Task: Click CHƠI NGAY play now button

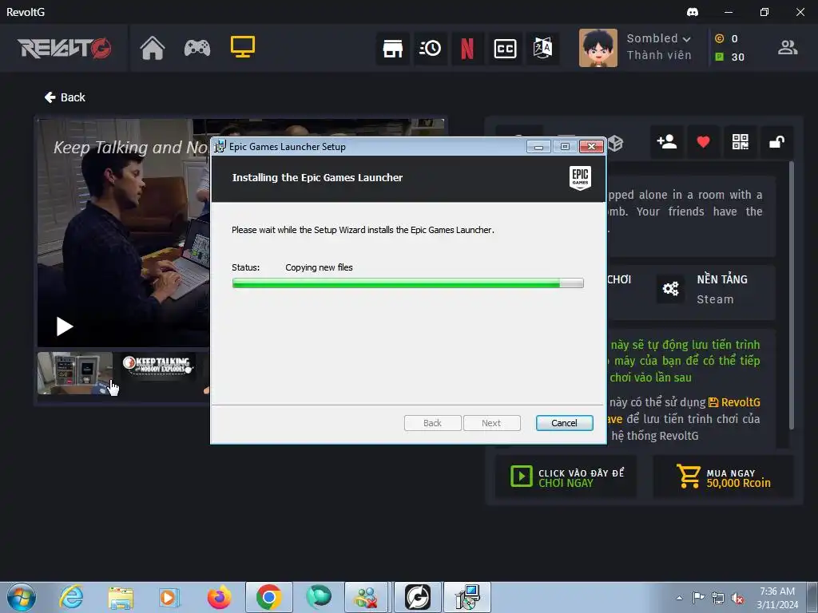Action: (x=566, y=477)
